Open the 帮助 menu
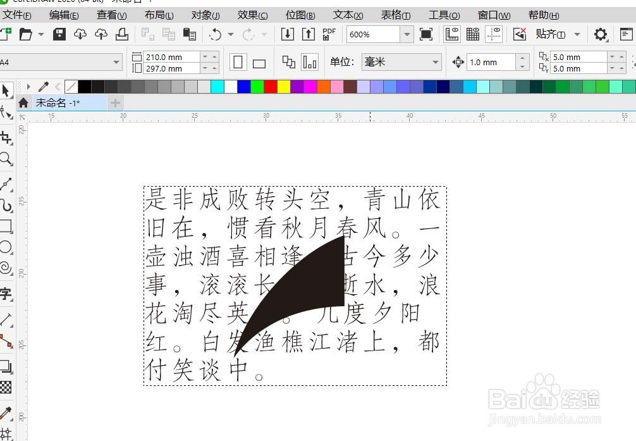 tap(544, 15)
